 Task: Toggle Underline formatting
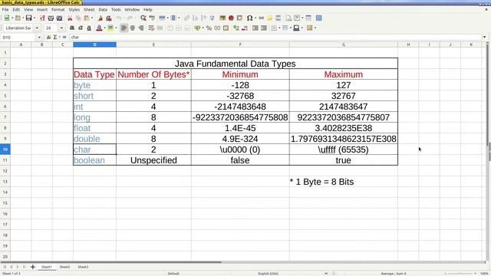89,28
